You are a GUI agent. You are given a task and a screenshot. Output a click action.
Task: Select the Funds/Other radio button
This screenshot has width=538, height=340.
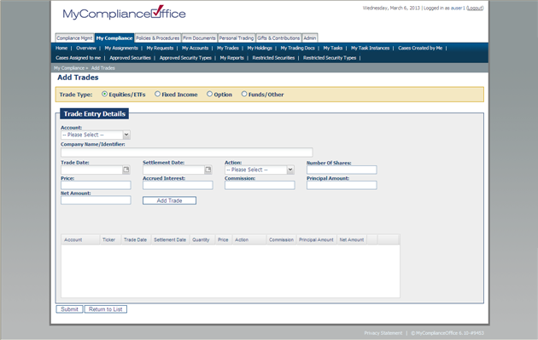pos(244,94)
